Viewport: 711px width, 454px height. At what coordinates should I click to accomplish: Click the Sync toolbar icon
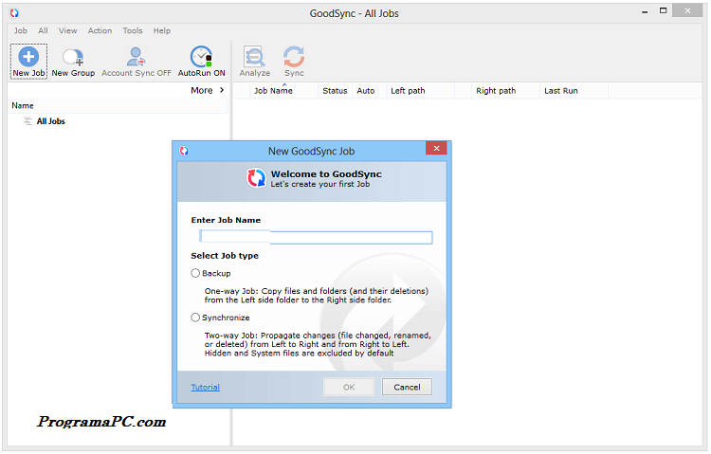tap(294, 57)
